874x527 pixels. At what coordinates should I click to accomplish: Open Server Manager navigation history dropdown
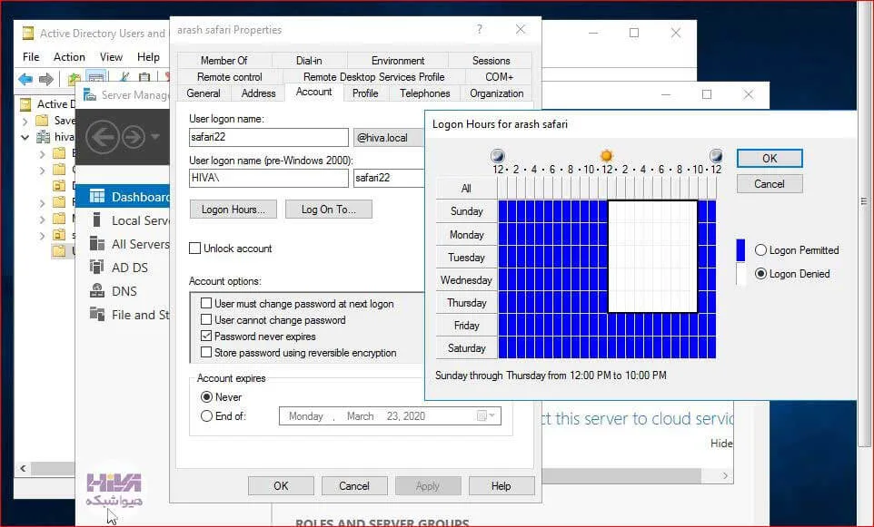155,137
